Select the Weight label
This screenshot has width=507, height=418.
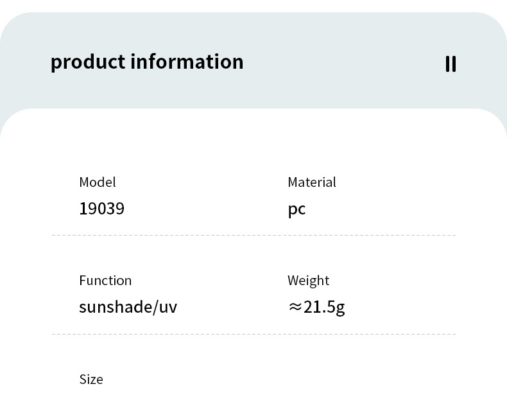click(x=308, y=281)
